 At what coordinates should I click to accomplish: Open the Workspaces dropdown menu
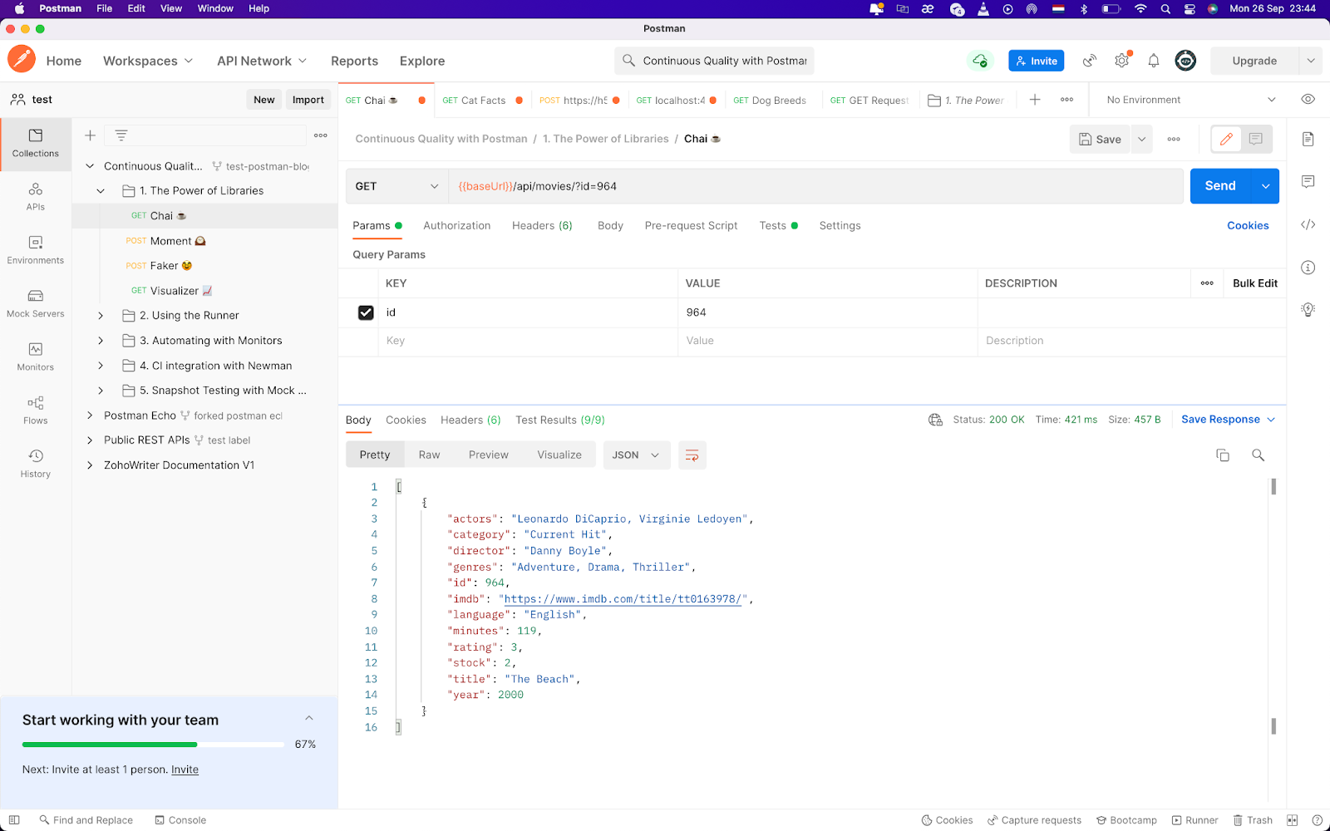coord(148,61)
